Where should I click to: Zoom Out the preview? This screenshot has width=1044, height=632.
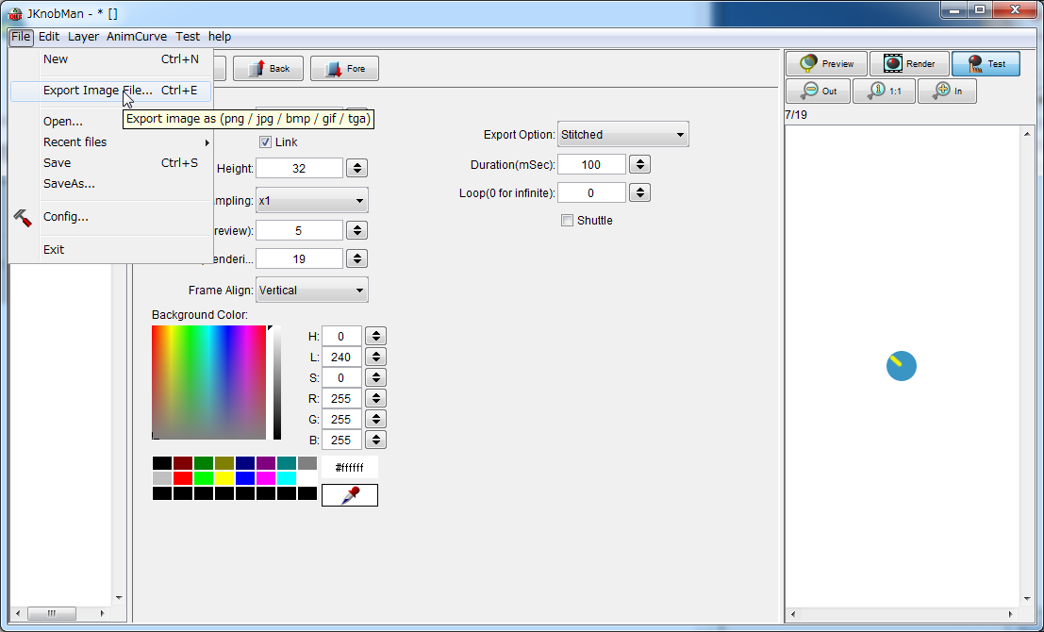coord(819,91)
